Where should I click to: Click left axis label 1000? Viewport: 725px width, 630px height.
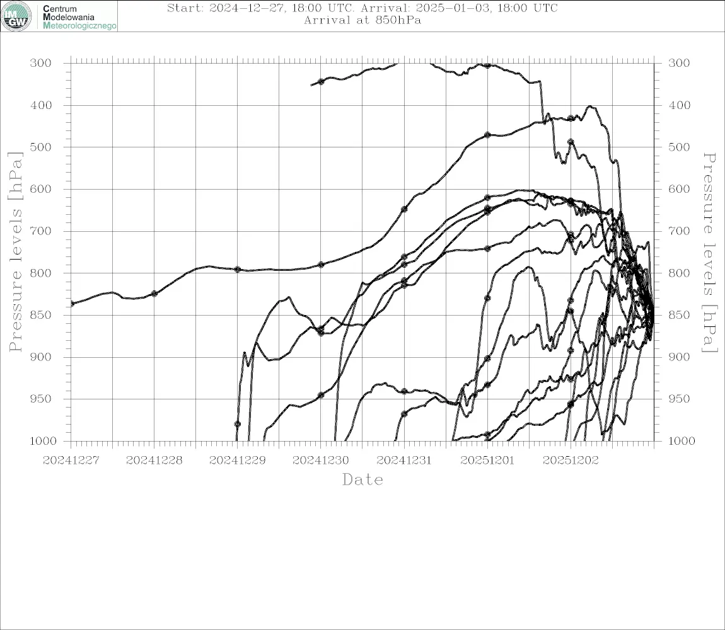pos(43,441)
